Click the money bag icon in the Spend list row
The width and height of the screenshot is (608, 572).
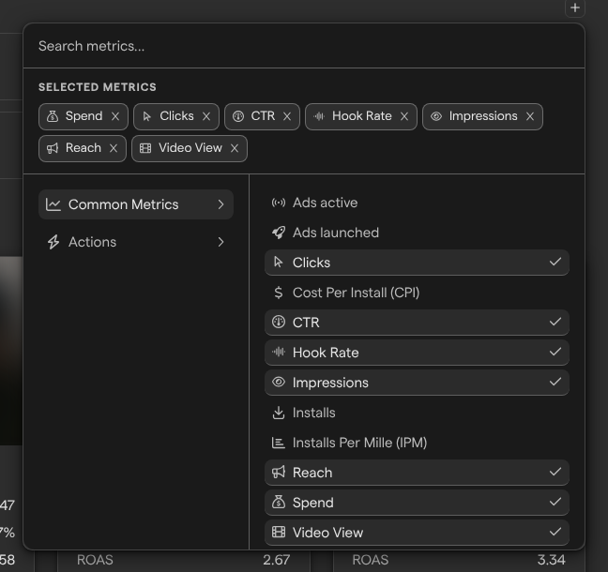tap(279, 502)
